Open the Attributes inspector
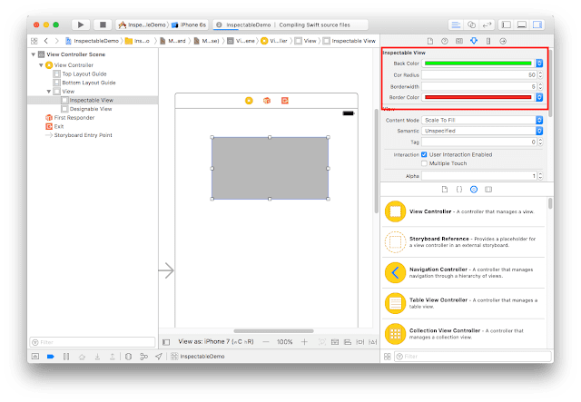Screen dimensions: 581x402 pyautogui.click(x=474, y=41)
